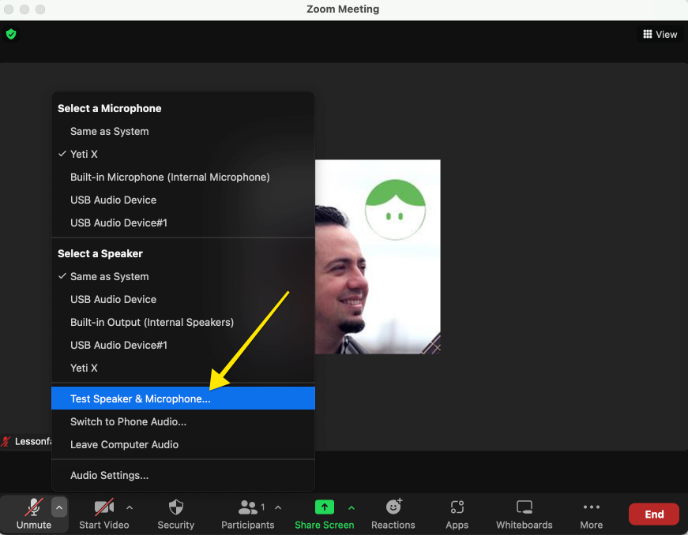Click Test Speaker & Microphone

pyautogui.click(x=141, y=398)
